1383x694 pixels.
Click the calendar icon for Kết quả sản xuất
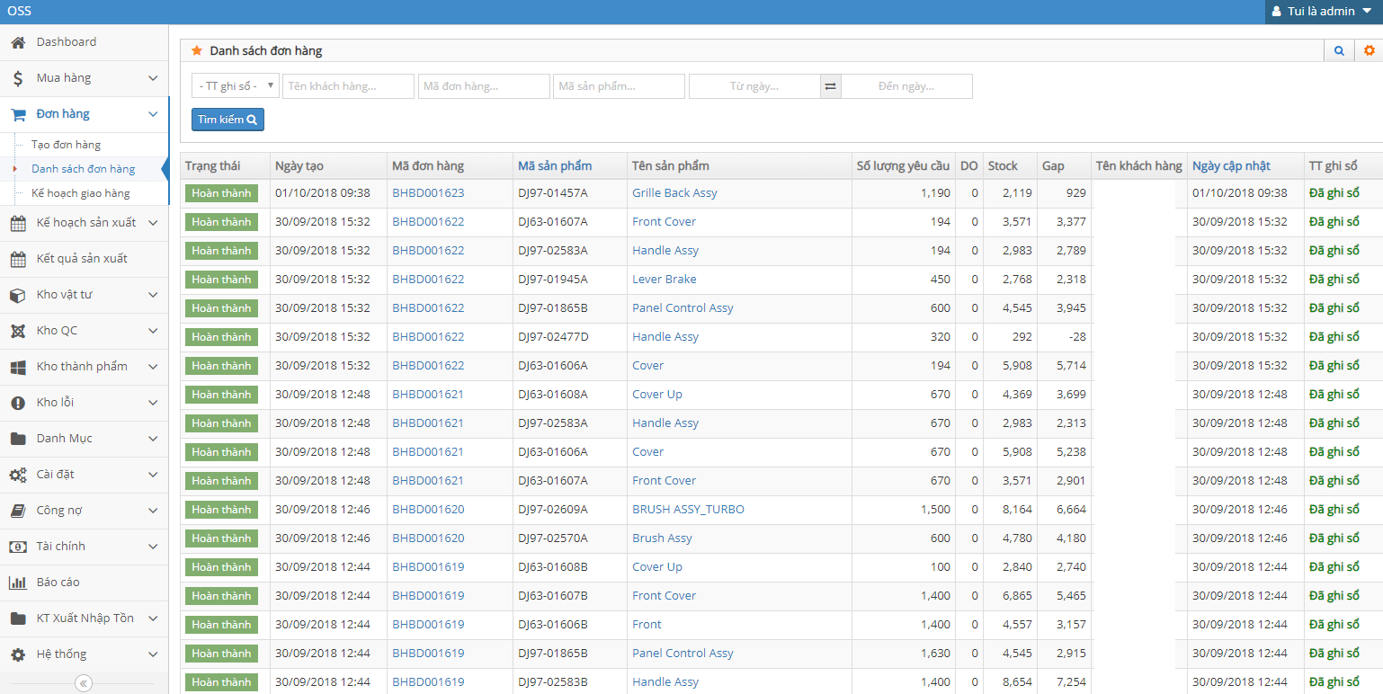[x=18, y=259]
